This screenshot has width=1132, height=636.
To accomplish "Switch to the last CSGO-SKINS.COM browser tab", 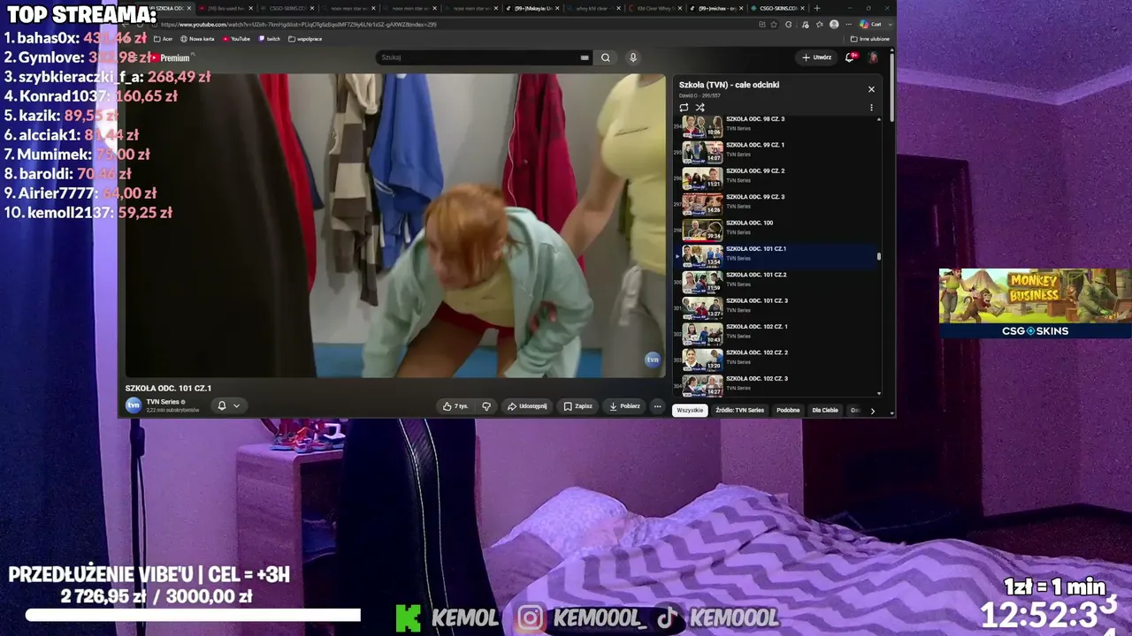I will tap(776, 8).
